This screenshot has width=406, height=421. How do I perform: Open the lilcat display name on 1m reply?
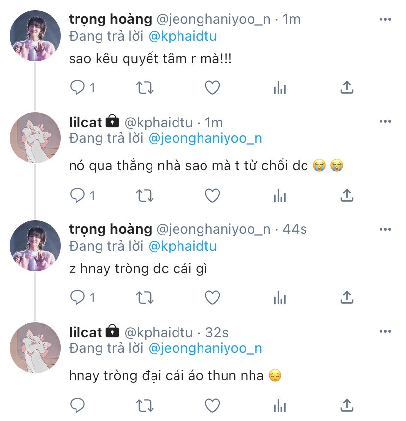[x=86, y=122]
